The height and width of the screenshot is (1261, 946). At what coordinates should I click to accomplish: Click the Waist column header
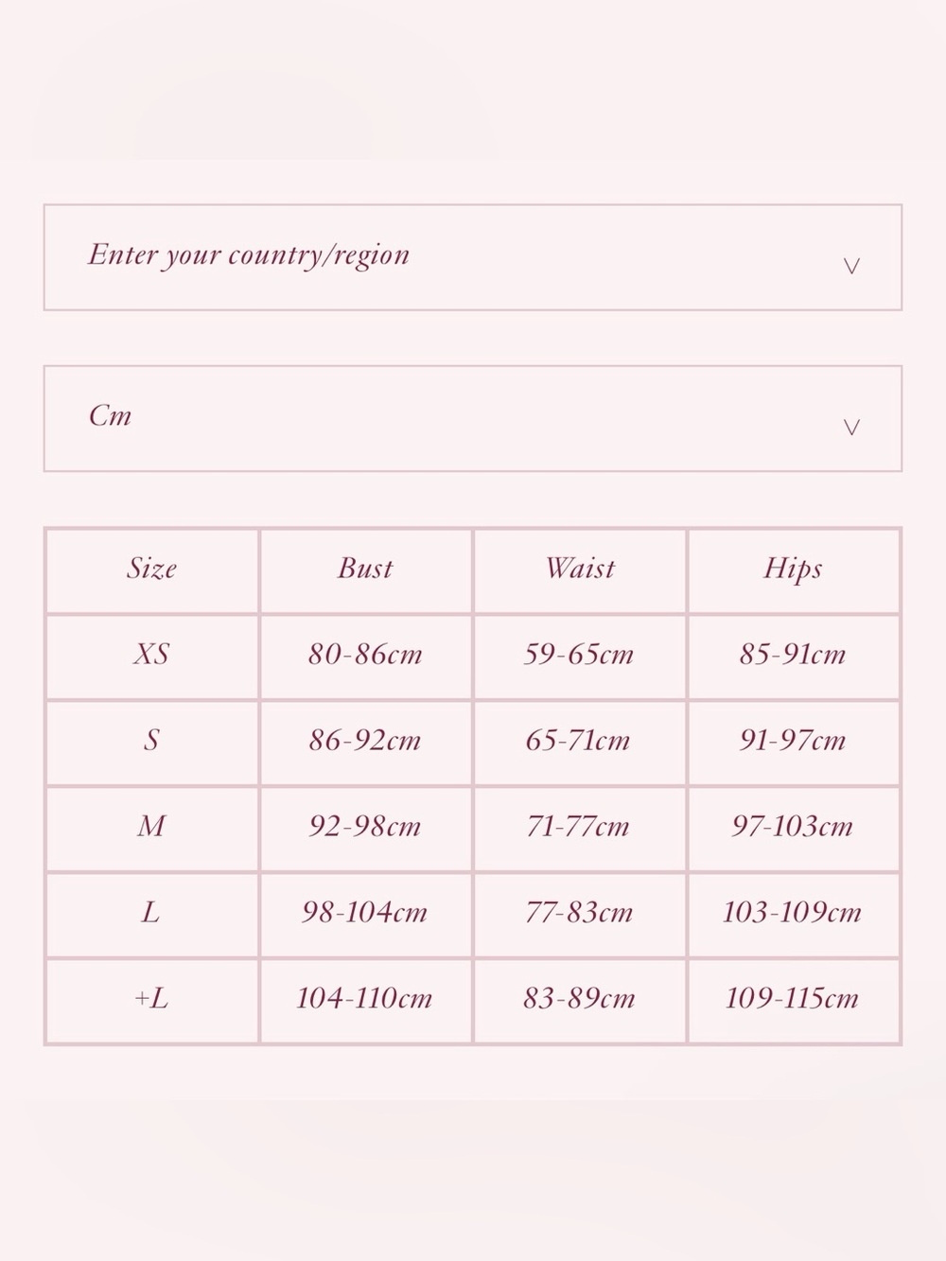(x=579, y=568)
